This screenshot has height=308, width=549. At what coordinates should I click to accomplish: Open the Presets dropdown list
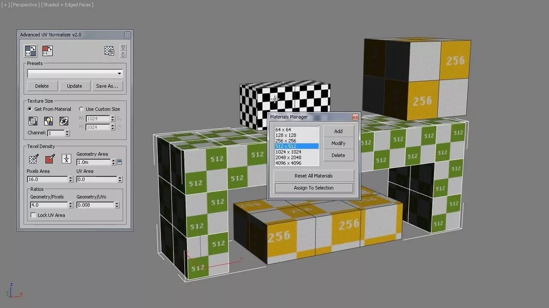[x=75, y=74]
